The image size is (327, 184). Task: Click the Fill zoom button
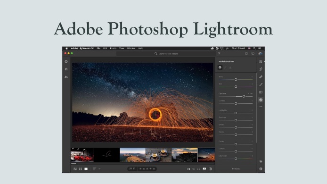(193, 169)
